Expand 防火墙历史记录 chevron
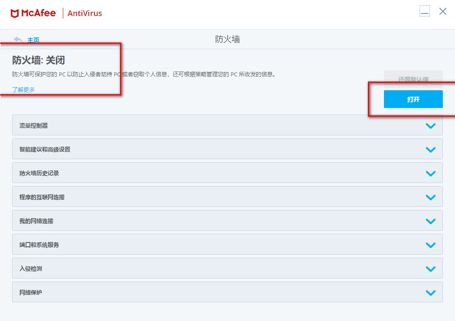This screenshot has width=455, height=321. (x=431, y=174)
